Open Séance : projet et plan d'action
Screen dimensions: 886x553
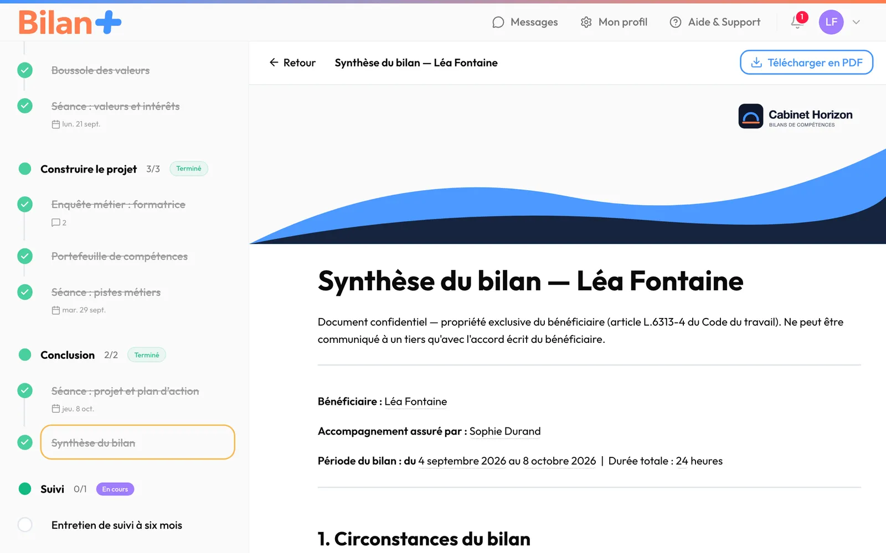[x=125, y=392]
